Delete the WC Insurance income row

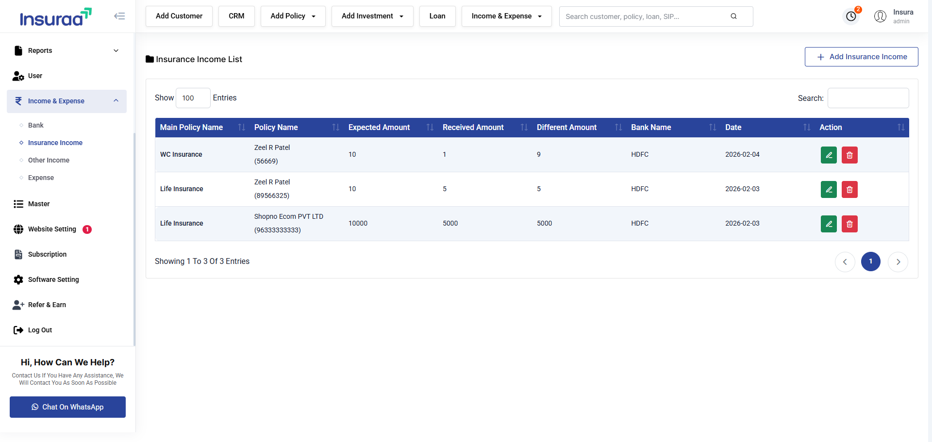(x=849, y=155)
